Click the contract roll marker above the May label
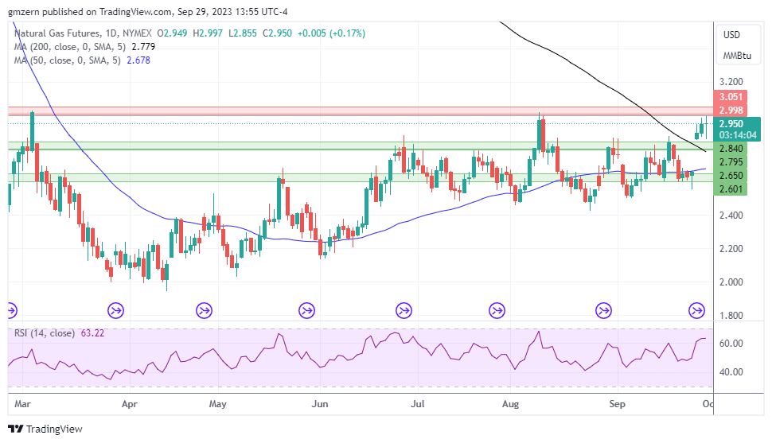Screen dimensions: 772x443 point(204,311)
